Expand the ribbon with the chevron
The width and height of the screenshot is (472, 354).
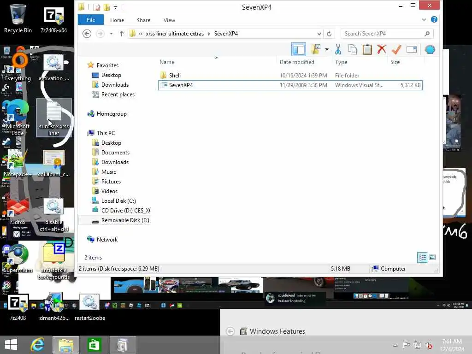[424, 20]
